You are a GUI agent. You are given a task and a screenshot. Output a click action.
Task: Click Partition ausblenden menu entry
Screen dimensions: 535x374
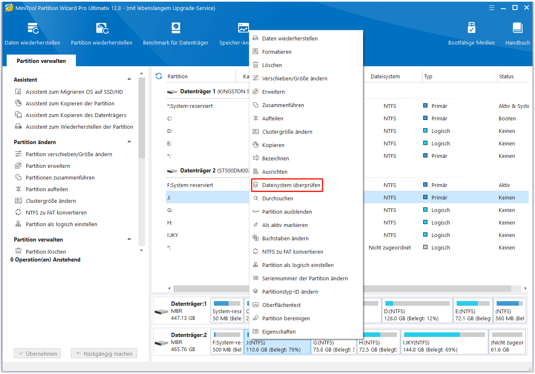click(x=306, y=212)
